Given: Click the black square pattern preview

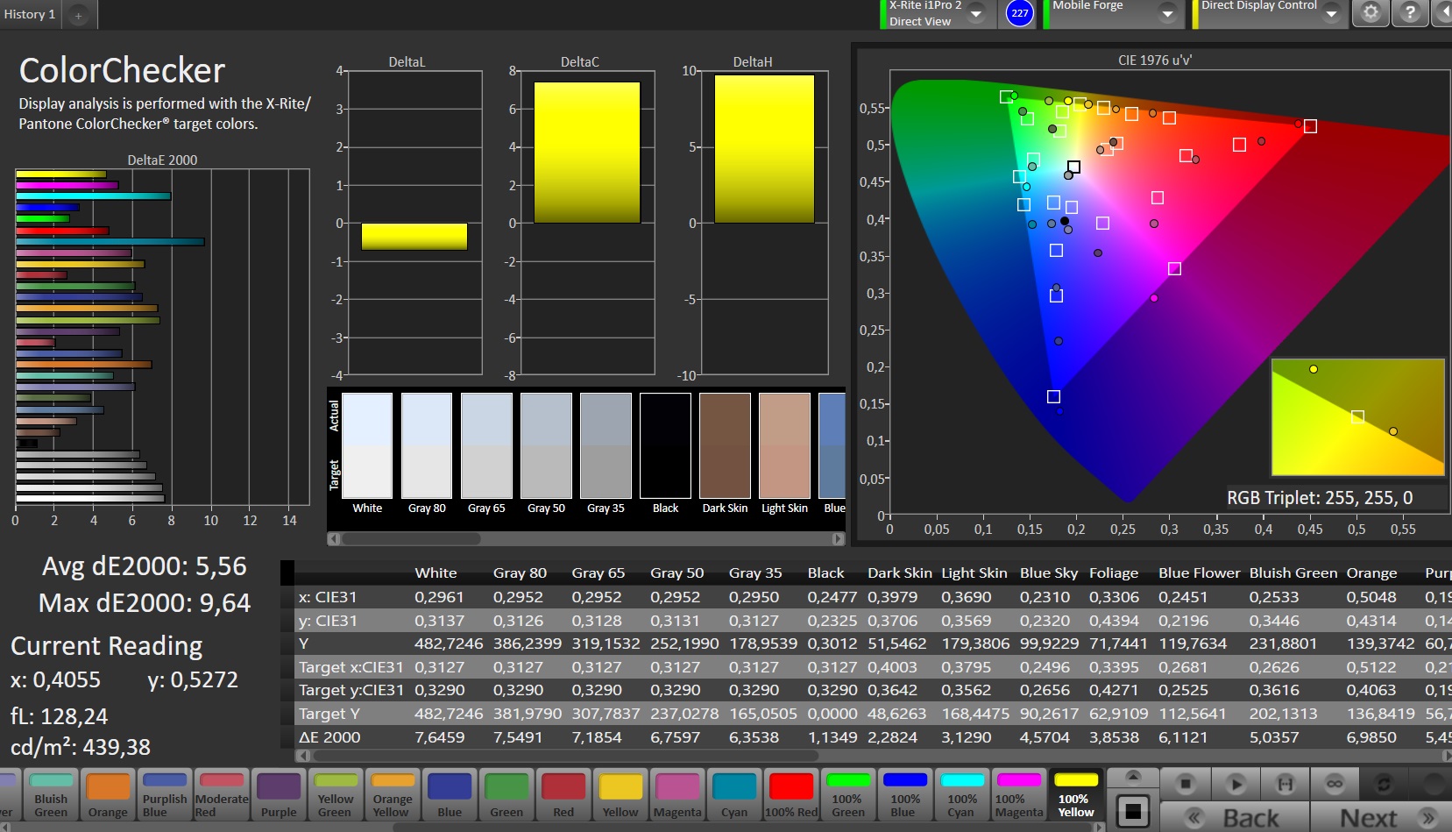Looking at the screenshot, I should [1132, 811].
